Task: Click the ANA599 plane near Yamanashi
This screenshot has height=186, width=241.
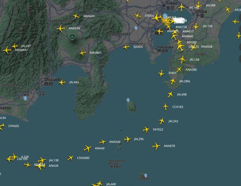Action: click(x=61, y=28)
